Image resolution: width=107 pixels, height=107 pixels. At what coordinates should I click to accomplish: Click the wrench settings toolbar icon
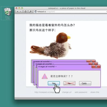coord(30,12)
